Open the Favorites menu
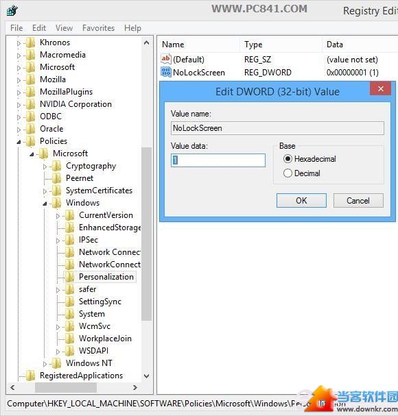Viewport: 398px width, 416px height. point(98,28)
